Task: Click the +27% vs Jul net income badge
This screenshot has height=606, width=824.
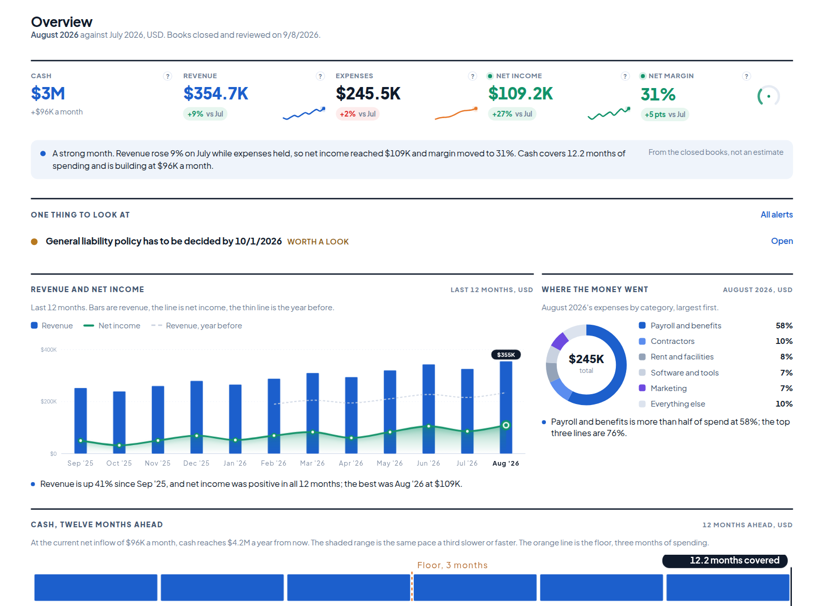Action: (512, 114)
